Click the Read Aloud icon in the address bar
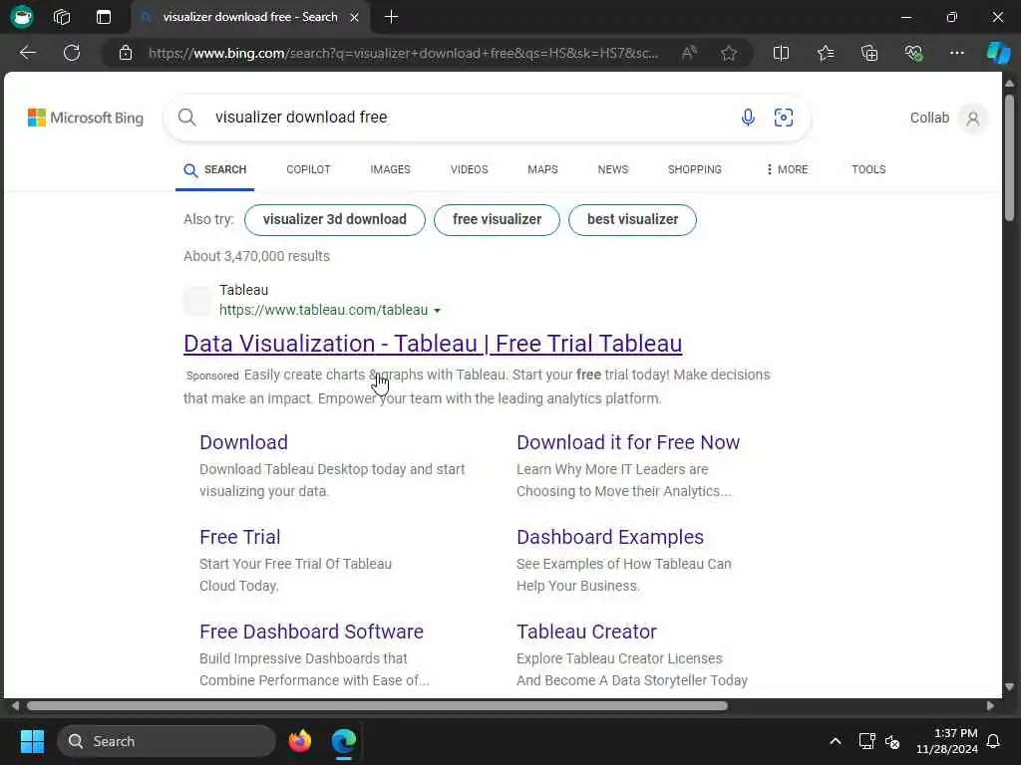Image resolution: width=1021 pixels, height=765 pixels. click(689, 53)
